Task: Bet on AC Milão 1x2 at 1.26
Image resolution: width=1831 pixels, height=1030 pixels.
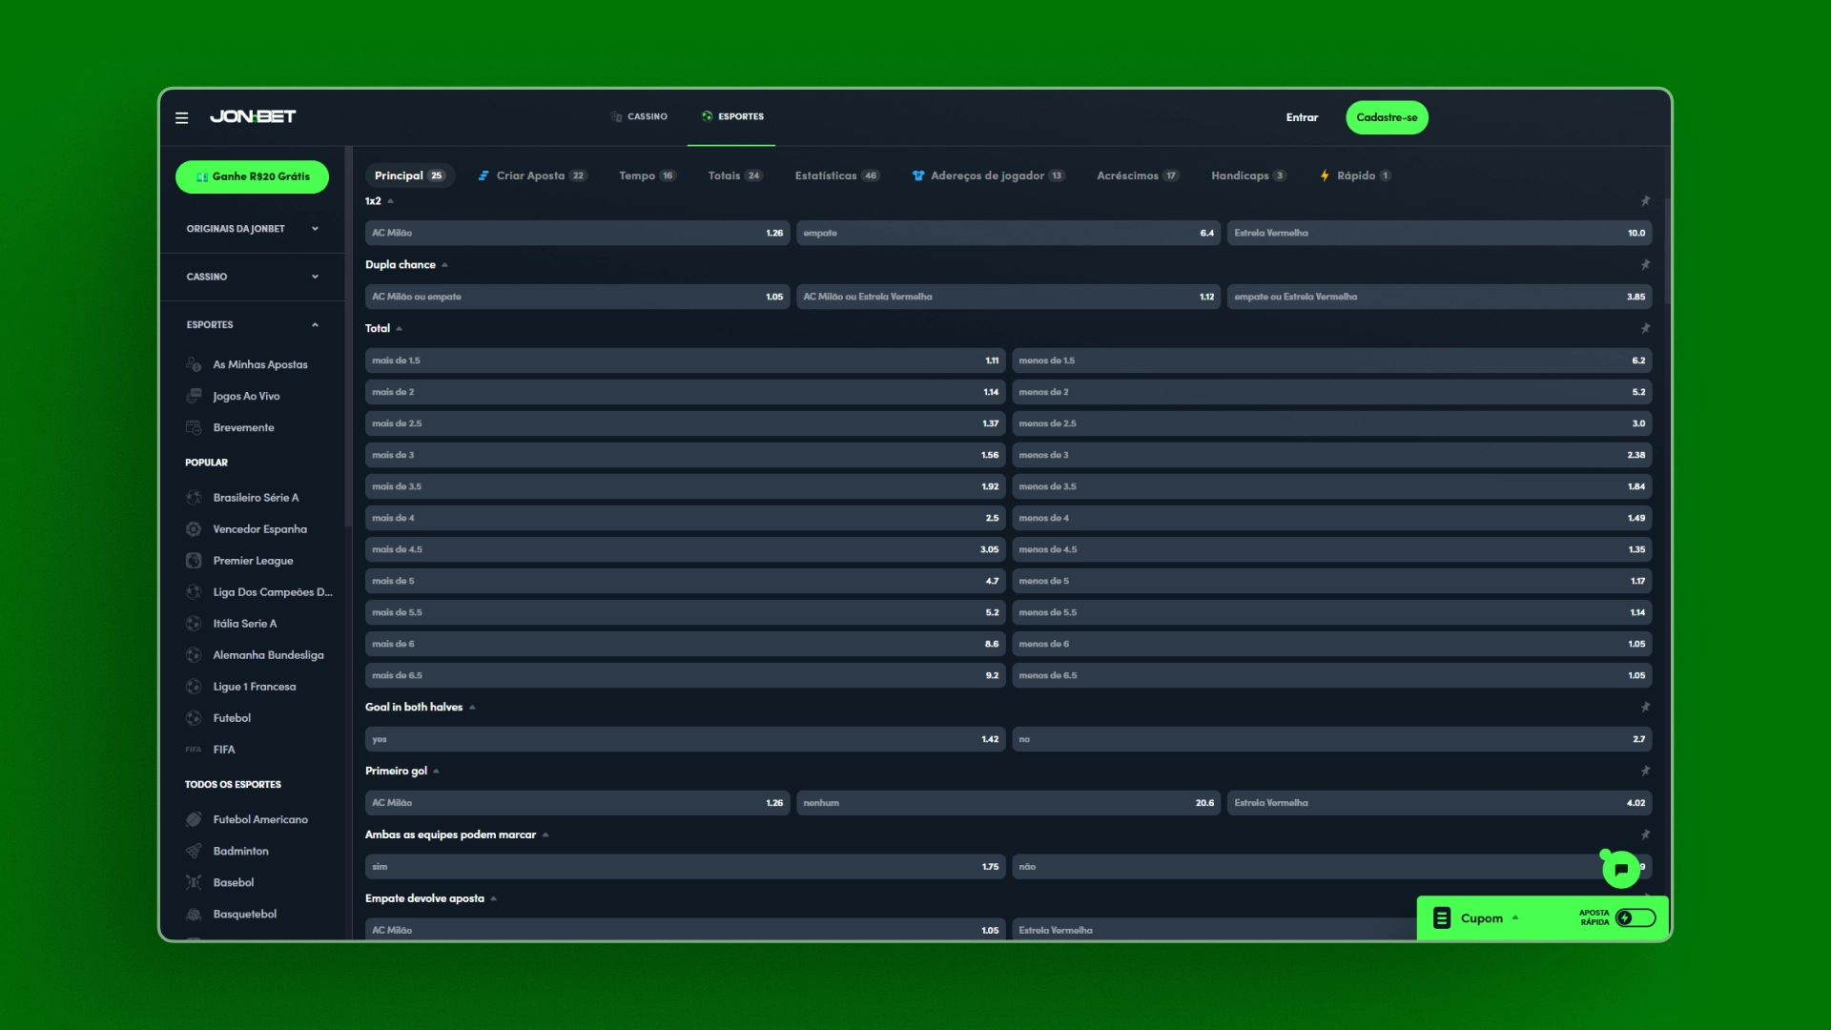Action: tap(577, 234)
